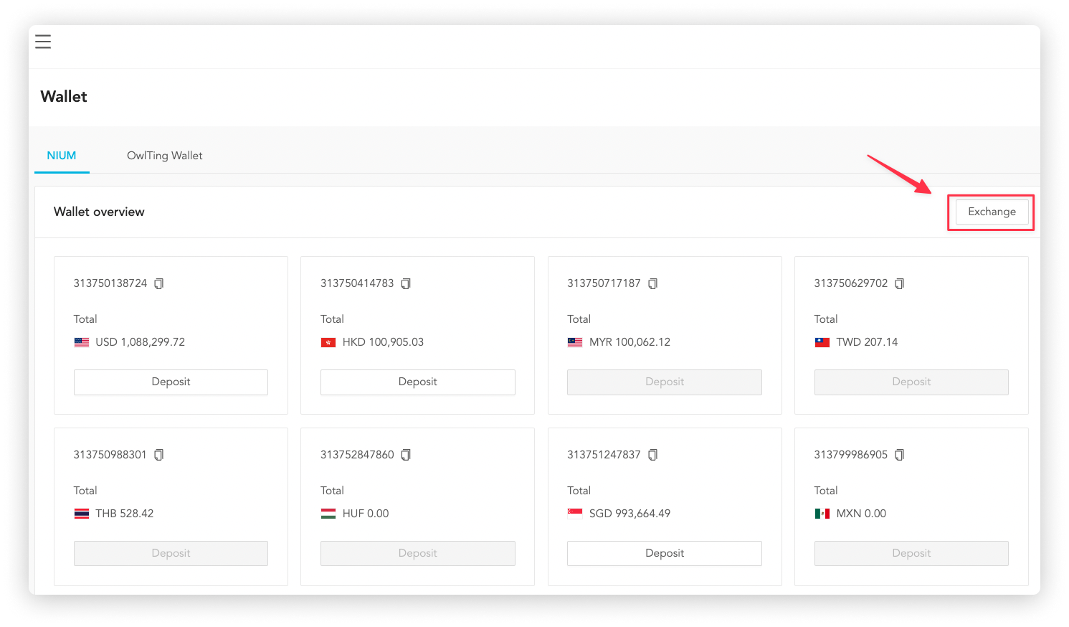Screen dimensions: 1069x627
Task: Open the Exchange button
Action: [992, 212]
